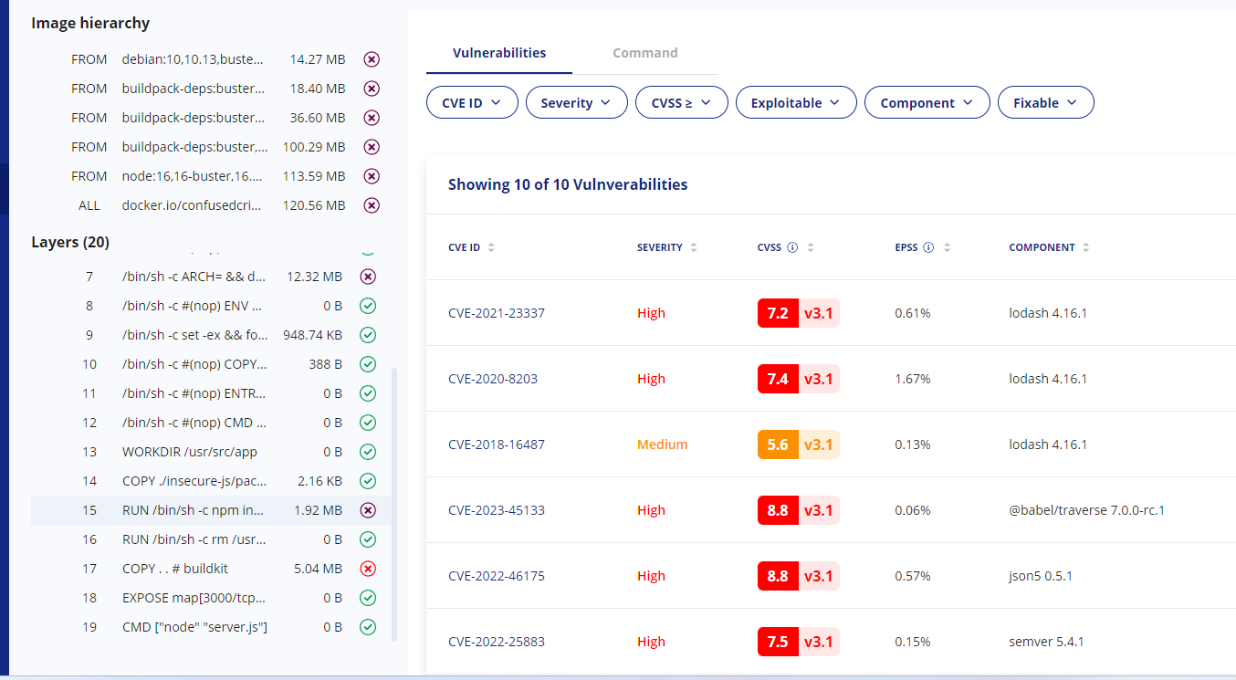Click green check status icon on layer 13

(x=368, y=452)
